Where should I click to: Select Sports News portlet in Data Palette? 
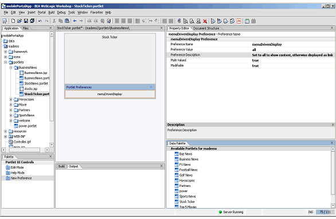point(185,197)
